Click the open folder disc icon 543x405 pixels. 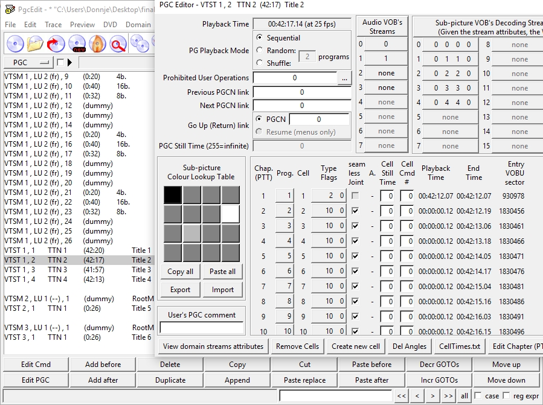tap(35, 44)
